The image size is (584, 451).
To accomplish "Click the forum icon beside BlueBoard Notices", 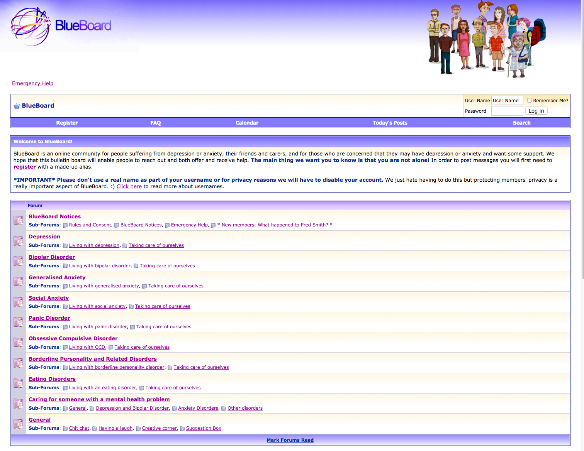I will click(x=18, y=220).
